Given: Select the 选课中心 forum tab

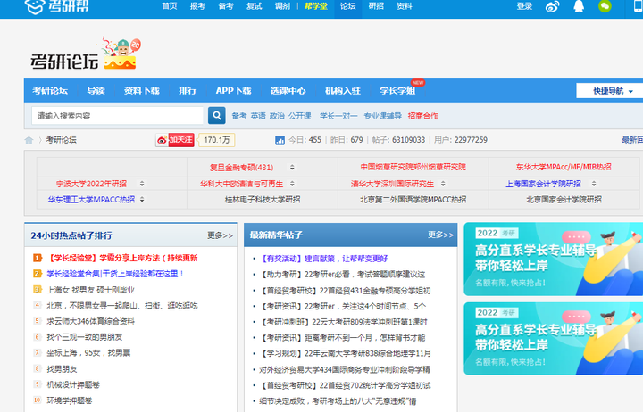Looking at the screenshot, I should (x=288, y=90).
